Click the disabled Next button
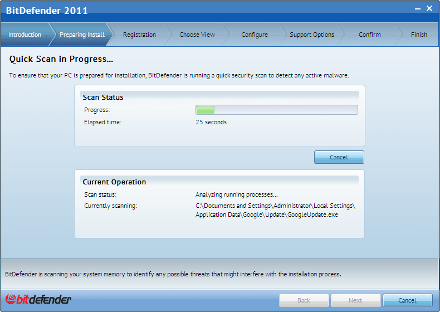This screenshot has width=440, height=312. [x=355, y=300]
